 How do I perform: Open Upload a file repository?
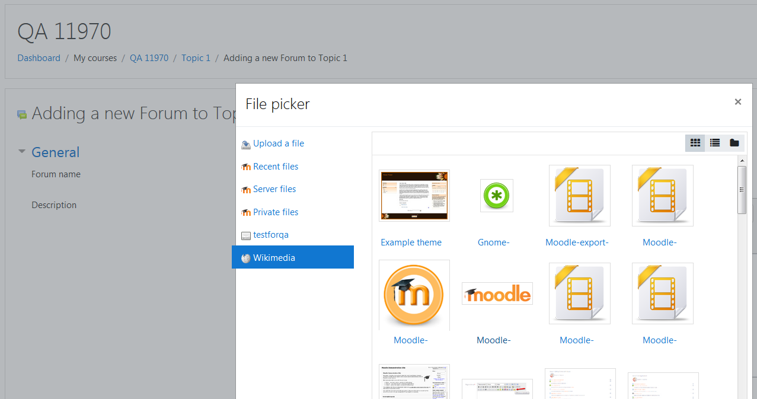click(279, 143)
